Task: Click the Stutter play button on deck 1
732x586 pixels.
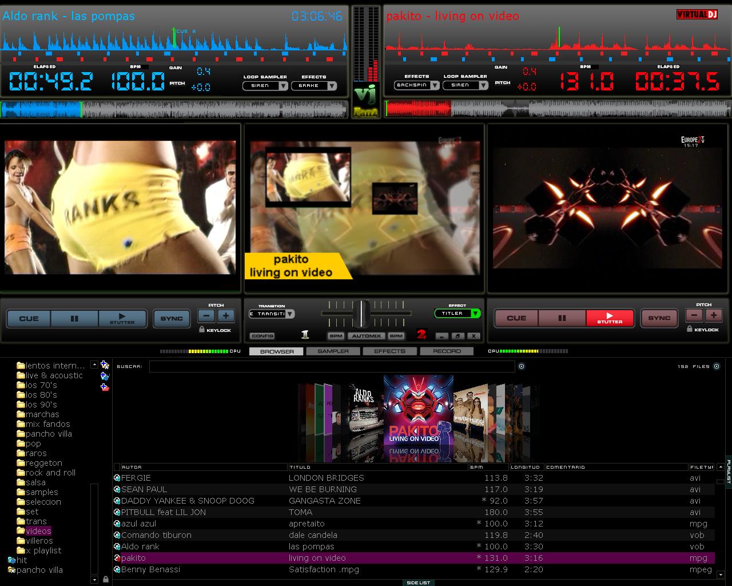Action: 122,319
